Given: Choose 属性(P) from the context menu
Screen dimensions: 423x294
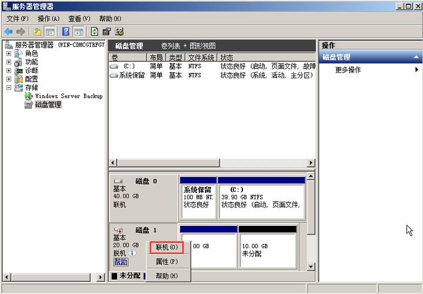Looking at the screenshot, I should click(166, 261).
